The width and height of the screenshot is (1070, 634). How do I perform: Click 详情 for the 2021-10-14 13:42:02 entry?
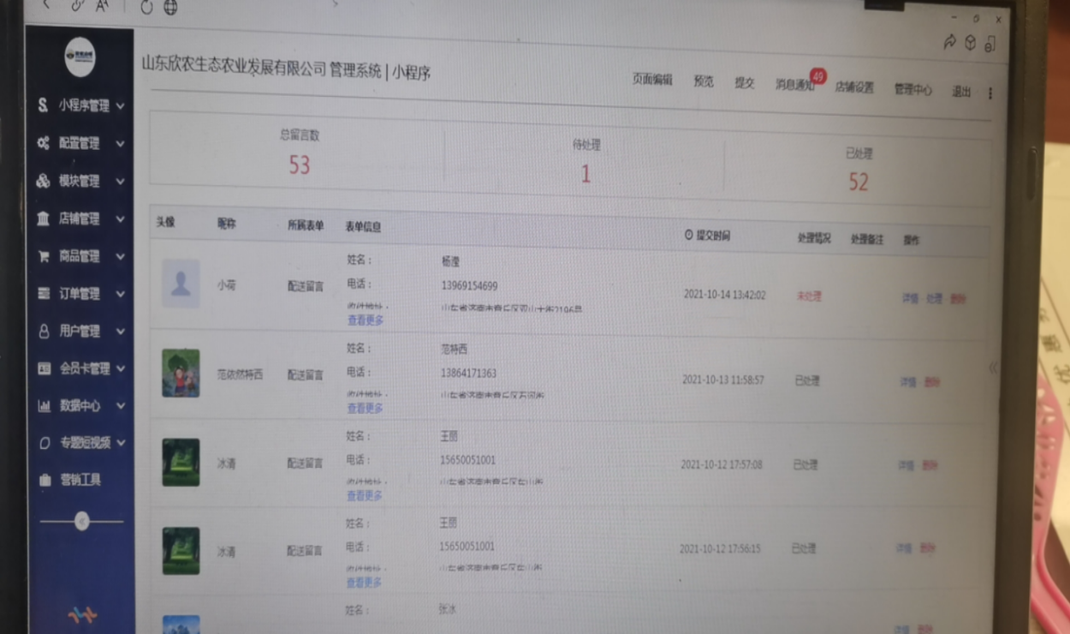(x=910, y=298)
